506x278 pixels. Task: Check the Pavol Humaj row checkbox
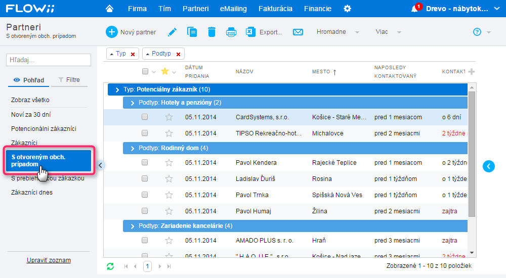coord(145,211)
